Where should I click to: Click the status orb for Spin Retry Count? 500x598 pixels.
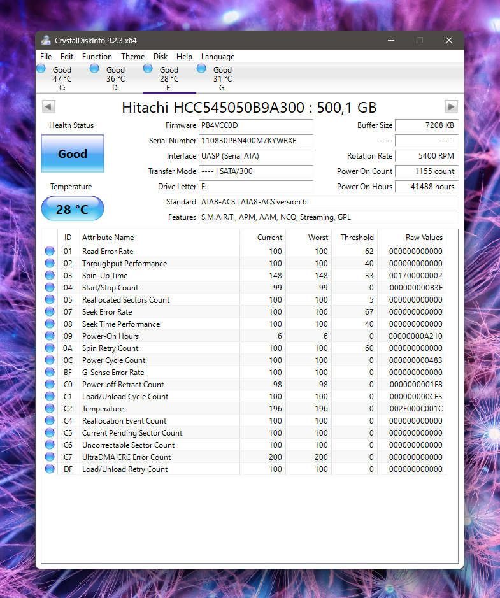point(50,348)
